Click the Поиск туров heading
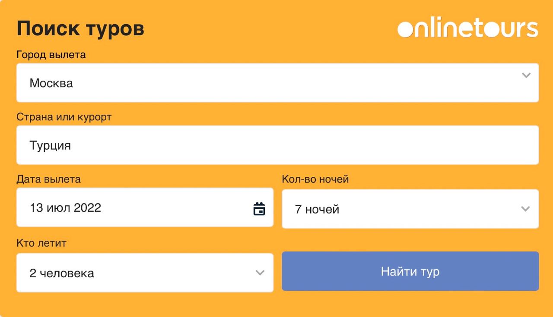 (80, 29)
